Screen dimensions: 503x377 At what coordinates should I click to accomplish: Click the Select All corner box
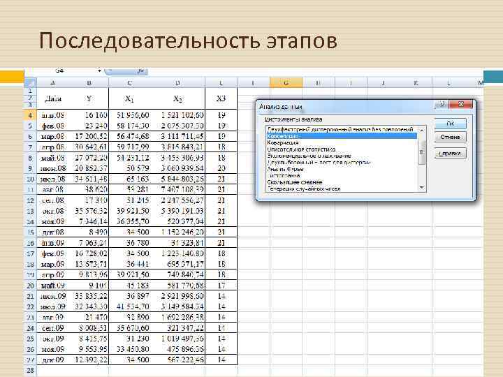31,83
